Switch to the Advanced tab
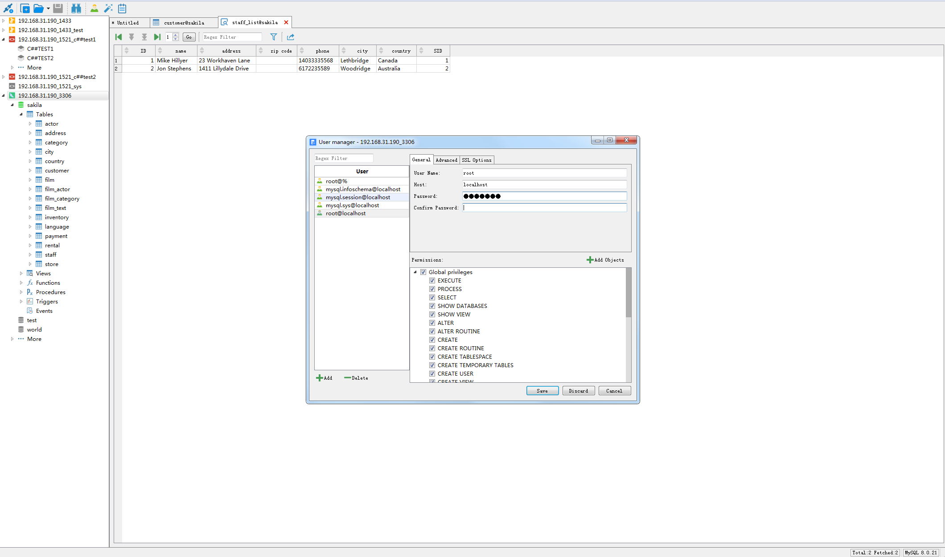Screen dimensions: 945x557 pyautogui.click(x=446, y=160)
